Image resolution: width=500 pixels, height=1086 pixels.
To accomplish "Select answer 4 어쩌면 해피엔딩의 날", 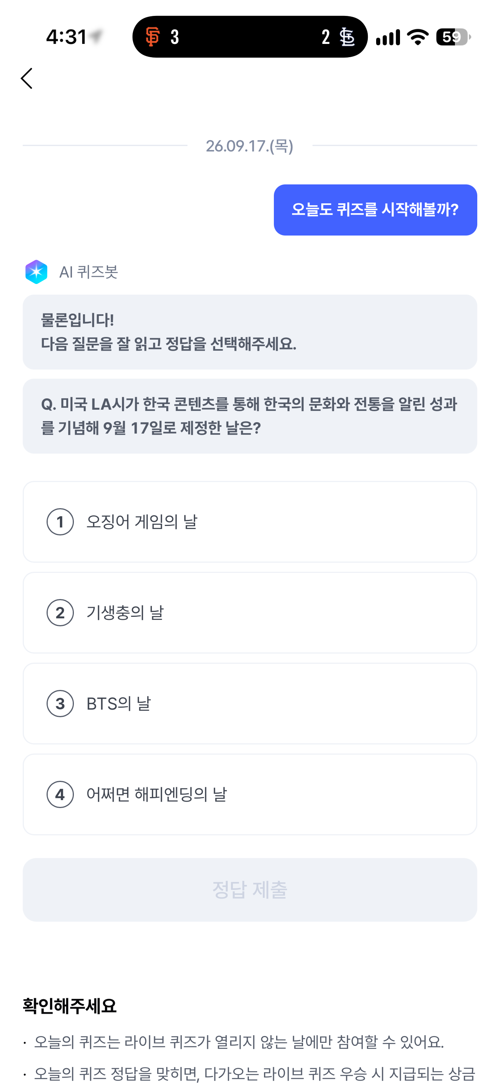I will click(x=250, y=794).
